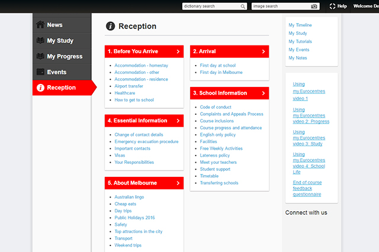The height and width of the screenshot is (252, 379).
Task: Click the News house icon
Action: pyautogui.click(x=40, y=25)
